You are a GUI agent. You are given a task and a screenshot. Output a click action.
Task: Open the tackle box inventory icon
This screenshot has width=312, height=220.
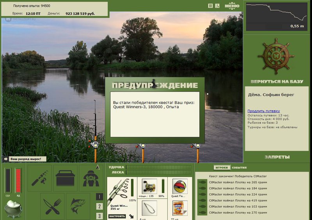(65, 178)
